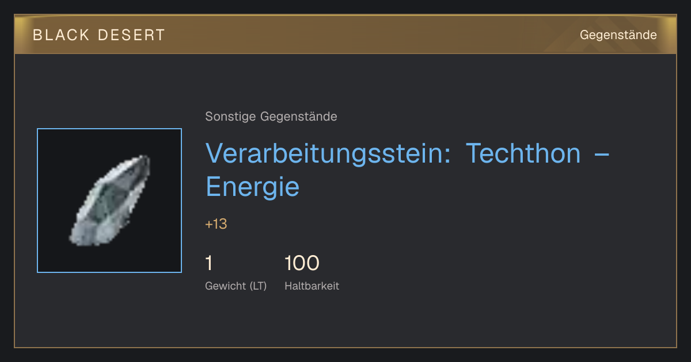Select the Sonstige Gegenstände category label
This screenshot has height=362, width=691.
[271, 117]
